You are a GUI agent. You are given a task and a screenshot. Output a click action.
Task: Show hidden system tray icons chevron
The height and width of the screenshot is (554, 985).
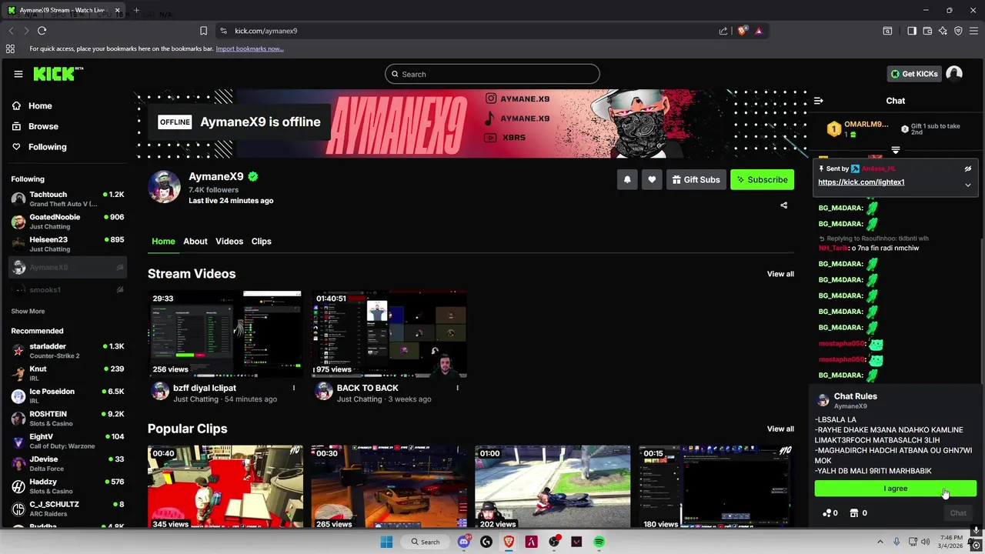[x=880, y=542]
